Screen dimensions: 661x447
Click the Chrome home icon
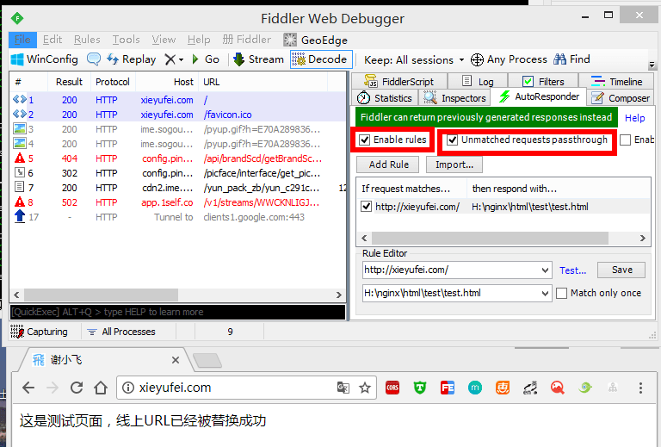point(101,388)
